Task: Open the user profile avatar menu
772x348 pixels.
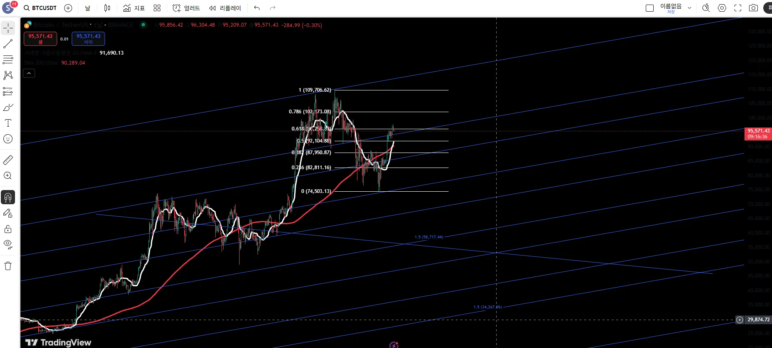Action: [x=8, y=8]
